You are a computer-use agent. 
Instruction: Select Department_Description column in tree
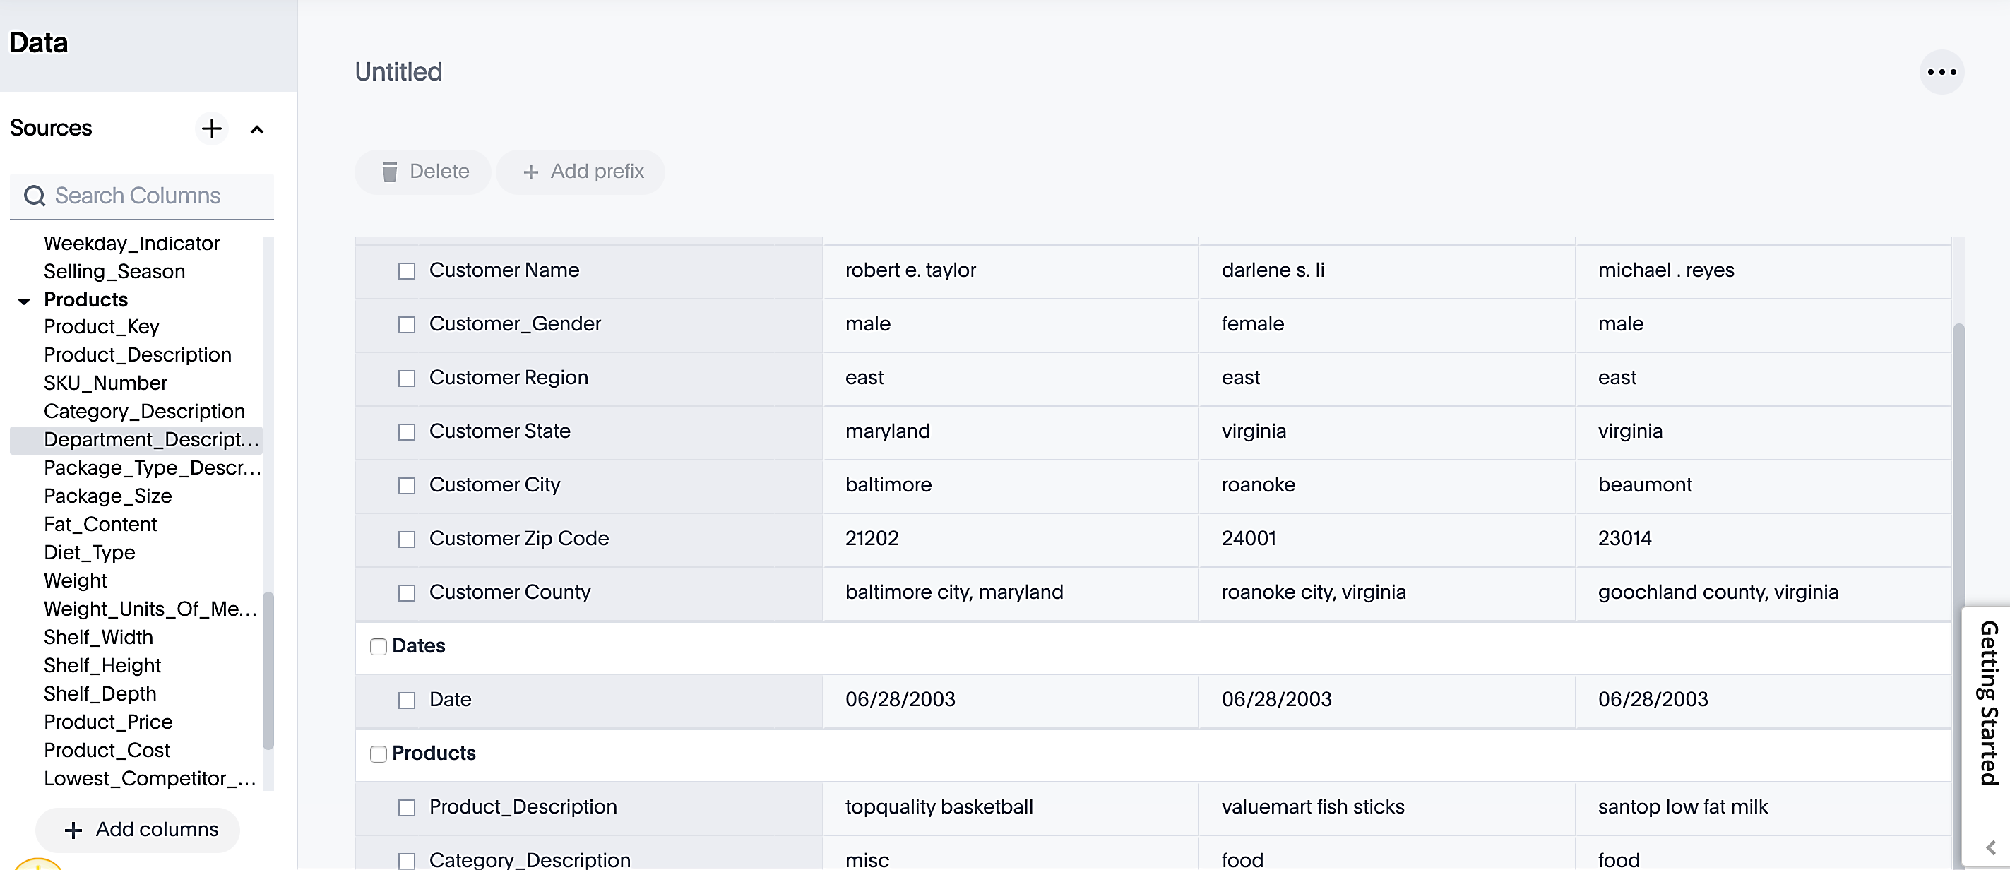(x=150, y=439)
